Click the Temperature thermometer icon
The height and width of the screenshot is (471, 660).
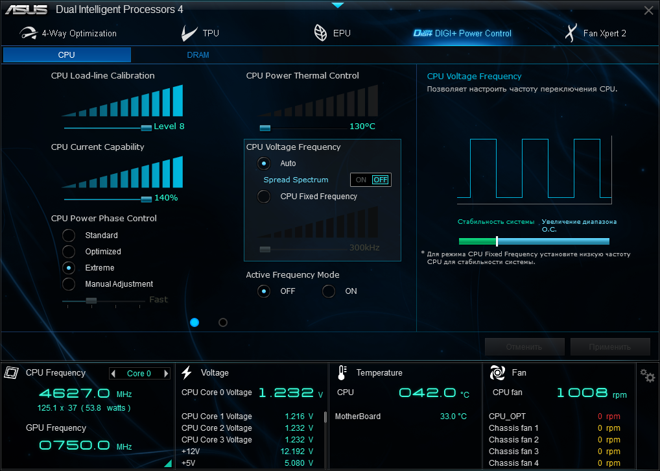tap(342, 373)
